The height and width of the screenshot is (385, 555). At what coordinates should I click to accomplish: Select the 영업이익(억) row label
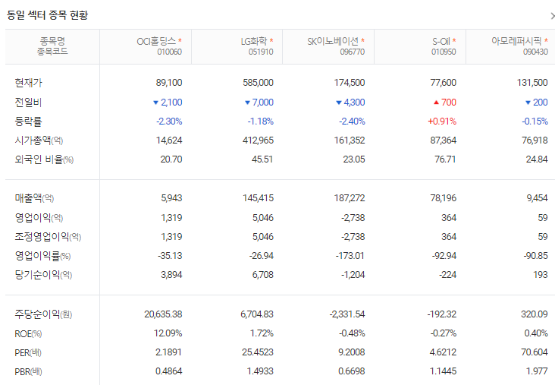[39, 217]
